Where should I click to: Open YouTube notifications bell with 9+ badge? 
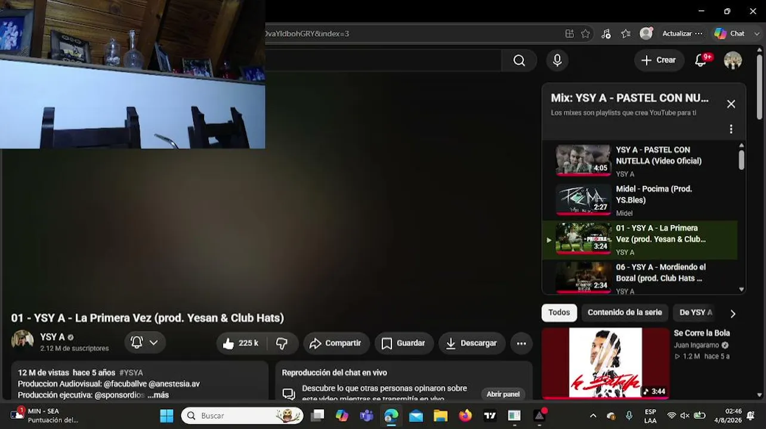coord(701,60)
